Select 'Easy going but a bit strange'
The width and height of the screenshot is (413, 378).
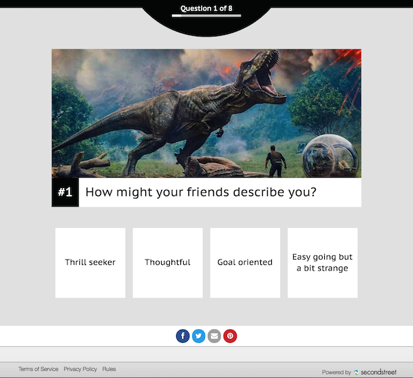[322, 263]
